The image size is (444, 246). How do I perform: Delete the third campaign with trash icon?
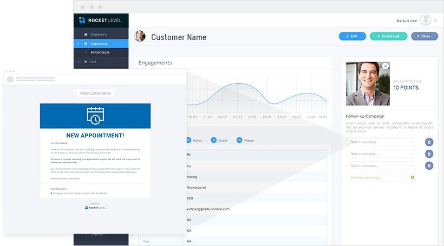coord(429,165)
